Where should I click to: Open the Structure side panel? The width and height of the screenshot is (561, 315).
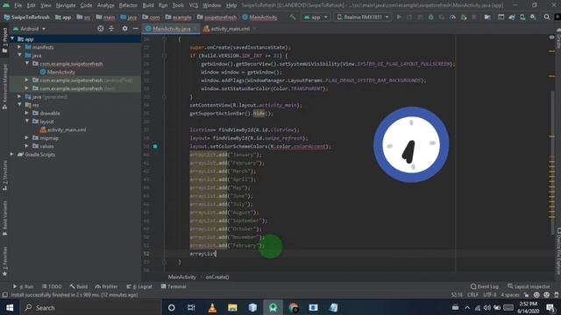(x=4, y=175)
